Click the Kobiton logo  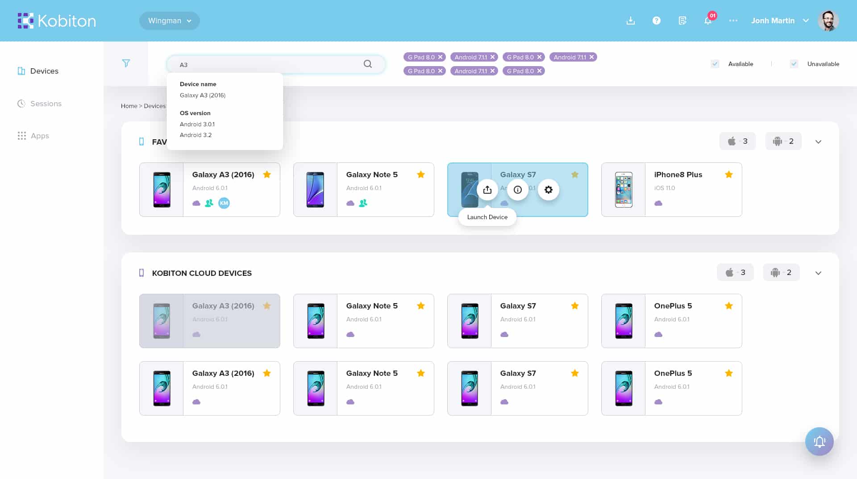click(57, 21)
